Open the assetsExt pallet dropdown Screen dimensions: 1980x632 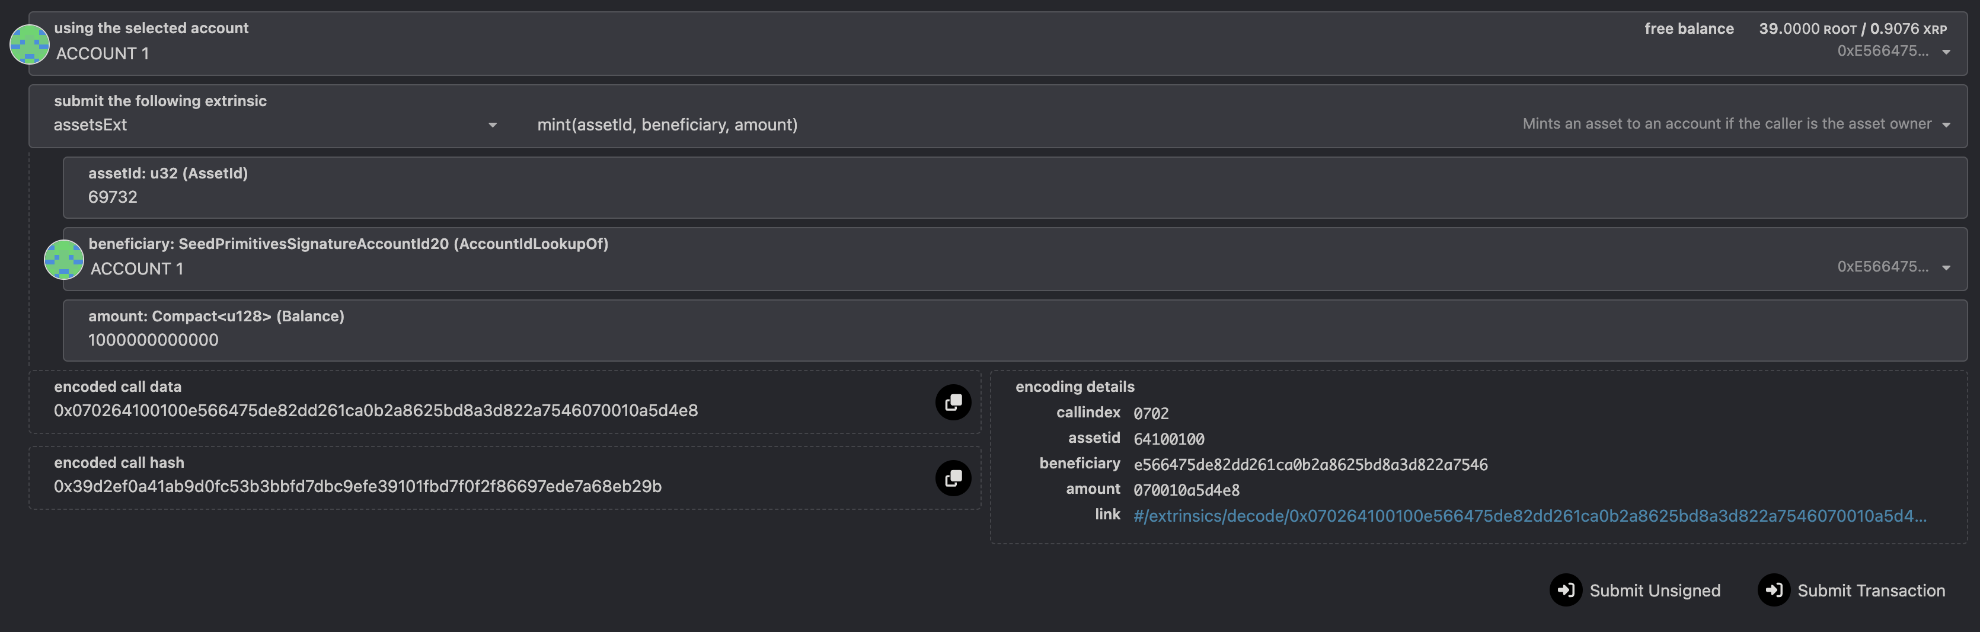tap(492, 125)
